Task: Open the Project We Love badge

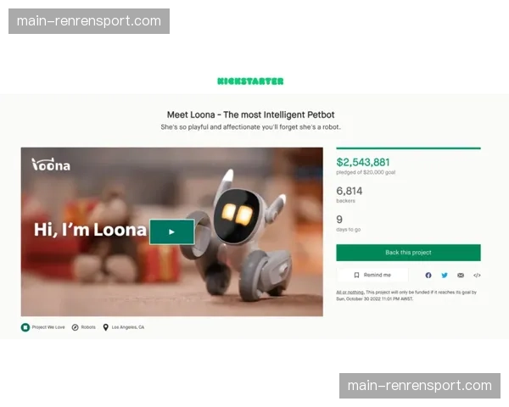Action: point(43,327)
